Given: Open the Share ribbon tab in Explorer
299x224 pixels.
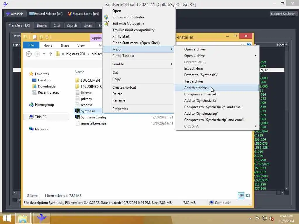Looking at the screenshot, I should 65,45.
